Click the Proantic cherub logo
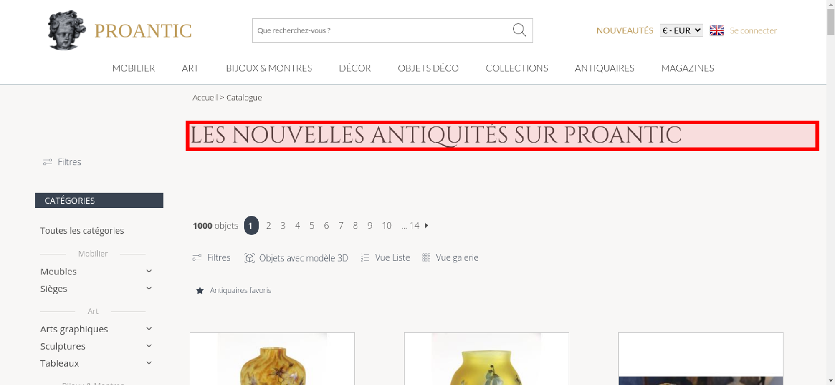835x385 pixels. tap(67, 30)
